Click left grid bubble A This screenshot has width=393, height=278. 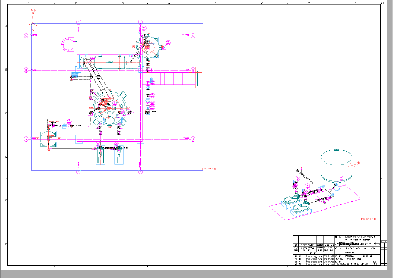pyautogui.click(x=26, y=139)
